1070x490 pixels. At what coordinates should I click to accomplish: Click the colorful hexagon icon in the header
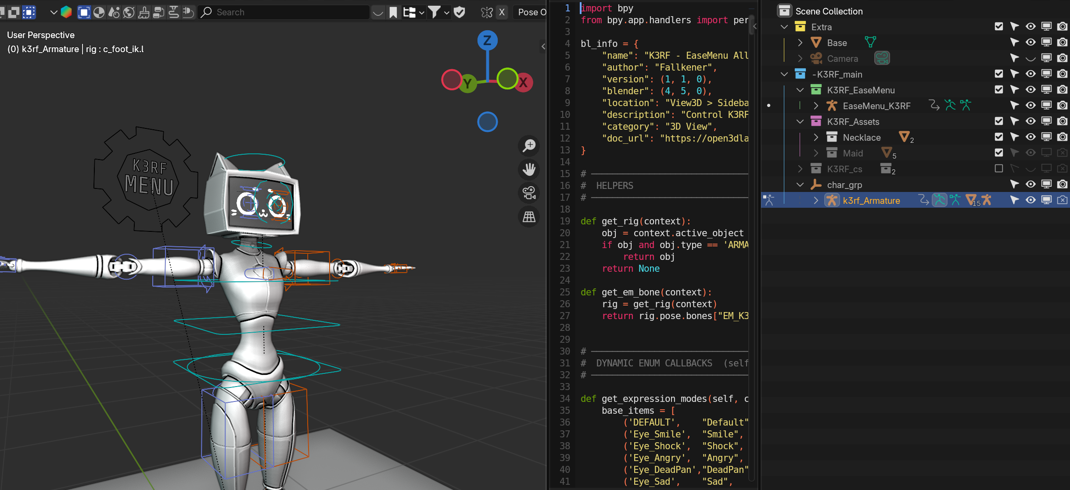click(66, 12)
